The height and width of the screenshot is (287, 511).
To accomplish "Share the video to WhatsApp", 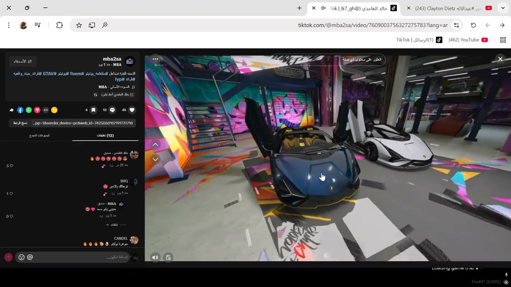I will point(29,110).
